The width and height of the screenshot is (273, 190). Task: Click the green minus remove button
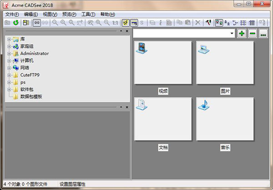click(x=253, y=33)
